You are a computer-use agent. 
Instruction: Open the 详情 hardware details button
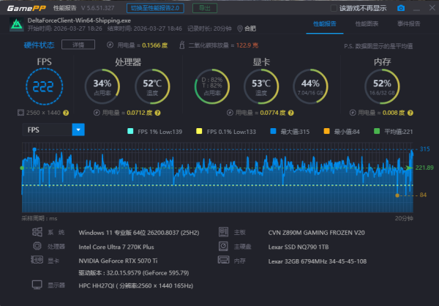point(78,45)
